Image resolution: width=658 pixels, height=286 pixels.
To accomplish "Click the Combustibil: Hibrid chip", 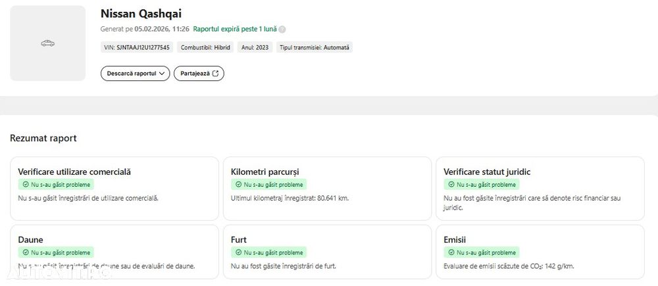I will pos(205,47).
